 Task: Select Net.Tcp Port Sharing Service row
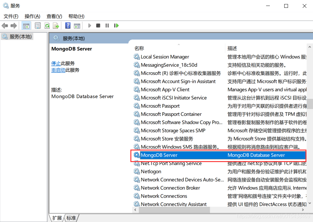click(220, 163)
